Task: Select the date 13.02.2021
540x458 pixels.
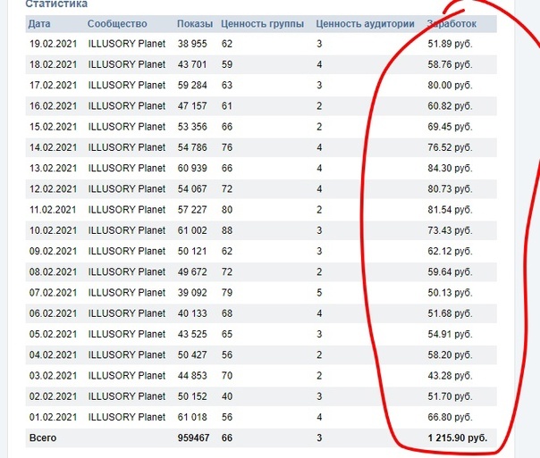Action: point(53,168)
